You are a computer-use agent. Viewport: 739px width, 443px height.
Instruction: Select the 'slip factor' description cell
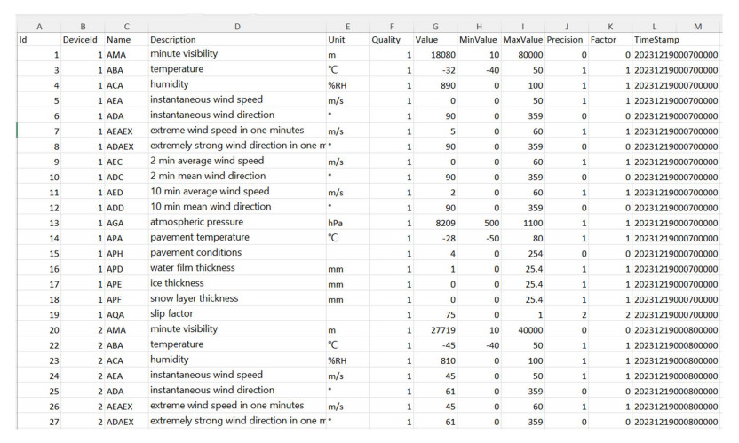(173, 314)
